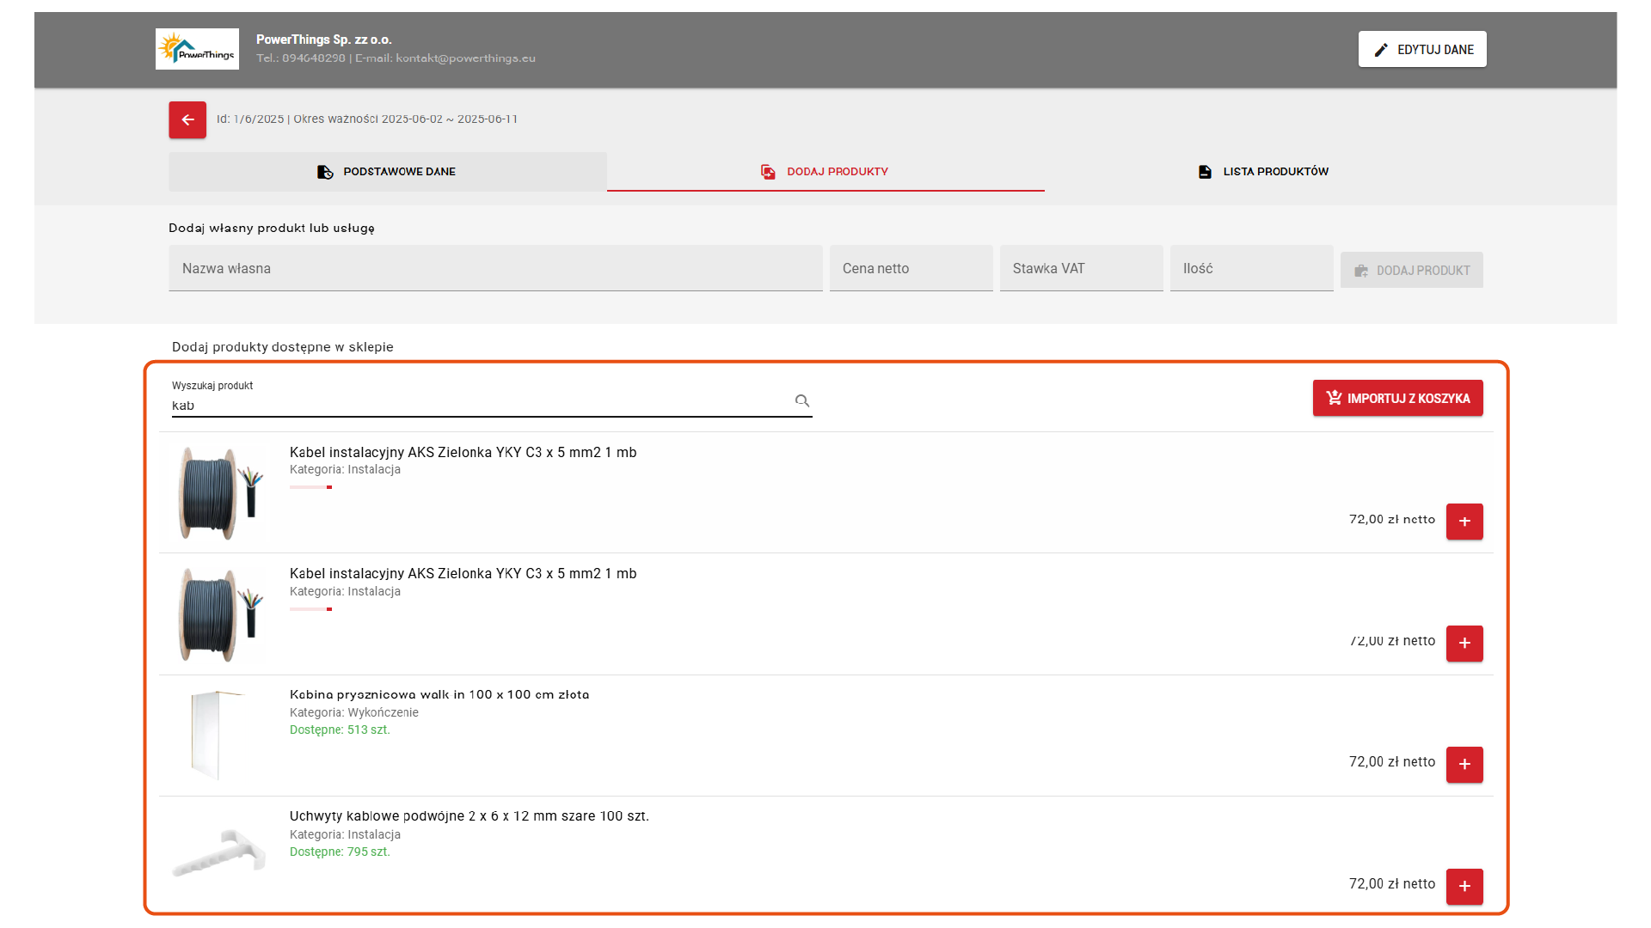
Task: Add second Kabel instalacyjny product with plus
Action: (1464, 644)
